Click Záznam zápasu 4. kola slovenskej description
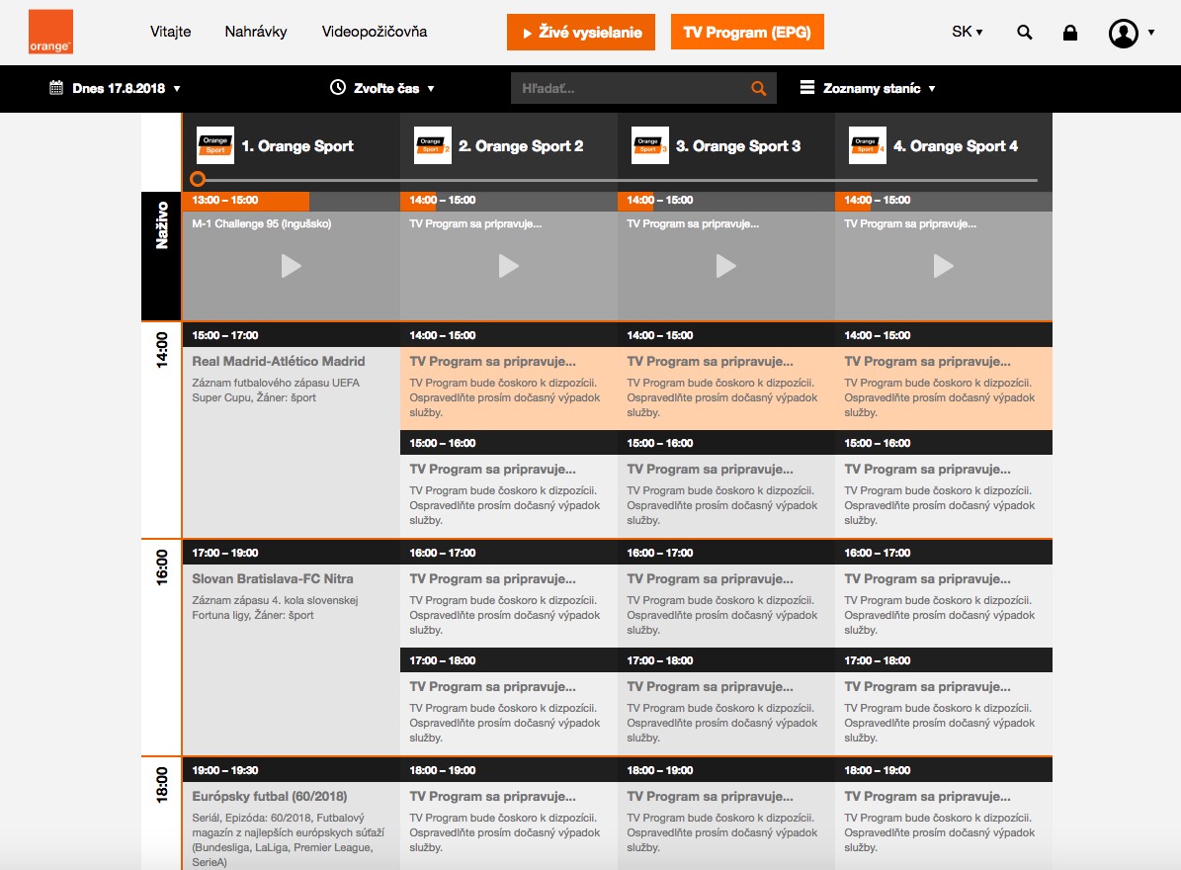The width and height of the screenshot is (1181, 870). click(275, 608)
